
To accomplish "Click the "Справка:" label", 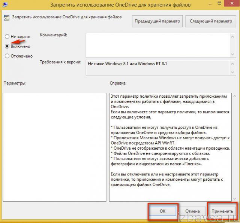I will point(118,83).
